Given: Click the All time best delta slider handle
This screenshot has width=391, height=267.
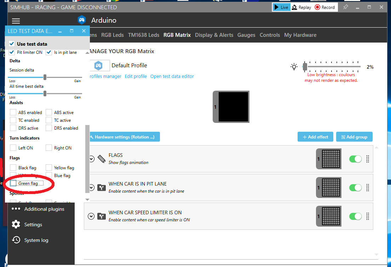Looking at the screenshot, I should tap(45, 93).
